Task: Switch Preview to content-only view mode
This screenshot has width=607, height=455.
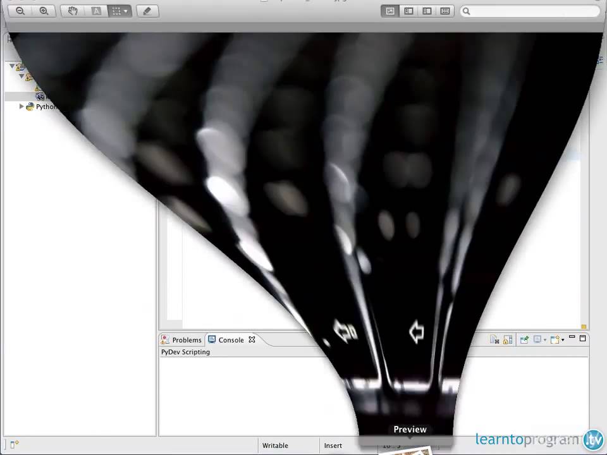Action: click(x=390, y=11)
